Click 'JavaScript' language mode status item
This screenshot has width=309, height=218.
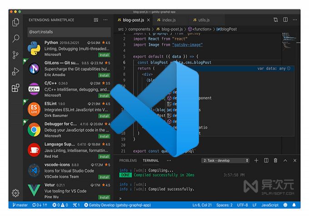270,205
